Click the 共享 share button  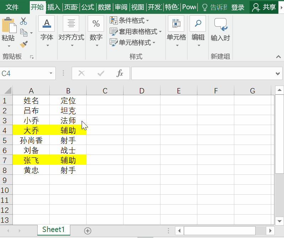click(264, 7)
